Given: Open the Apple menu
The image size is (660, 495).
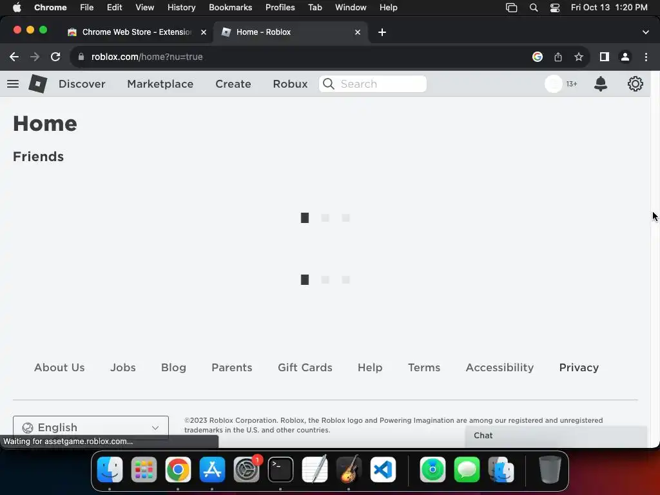Looking at the screenshot, I should click(17, 8).
